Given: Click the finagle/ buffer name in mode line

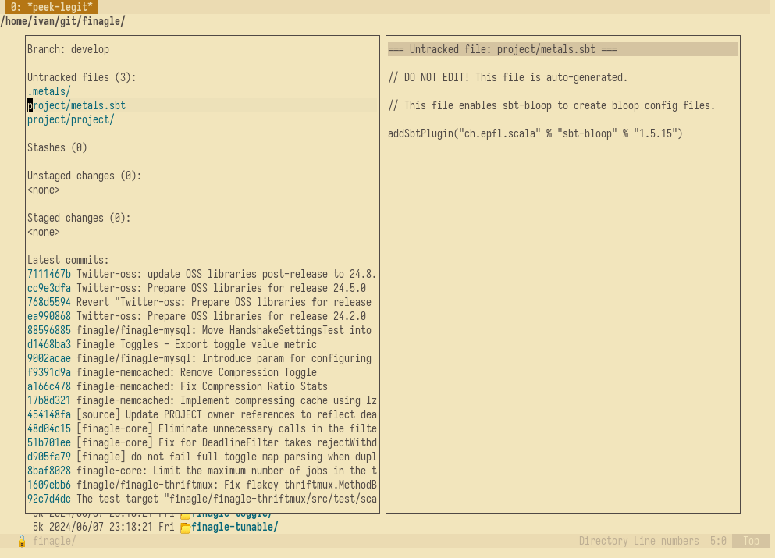Looking at the screenshot, I should pyautogui.click(x=54, y=541).
